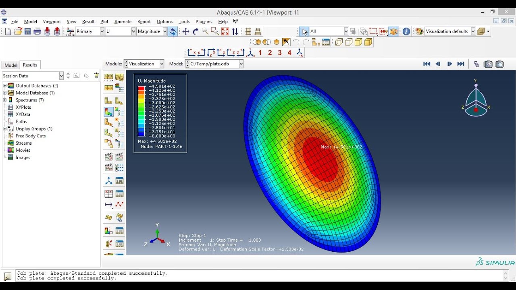Image resolution: width=516 pixels, height=290 pixels.
Task: Click the Plot Contours on Deformed Shape icon
Action: (108, 112)
